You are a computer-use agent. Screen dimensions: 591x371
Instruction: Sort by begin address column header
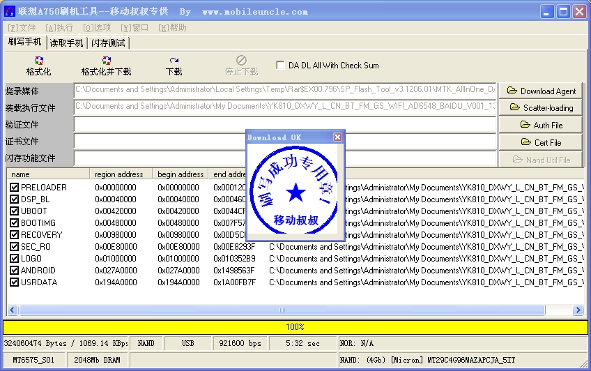[x=181, y=174]
